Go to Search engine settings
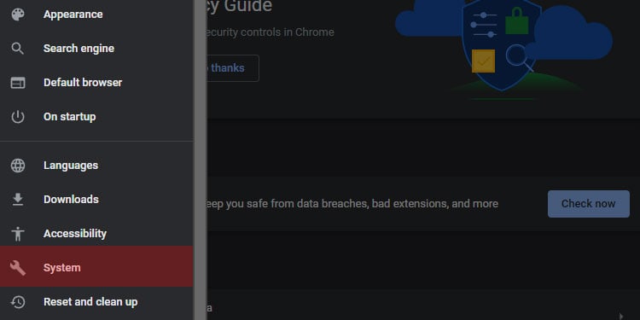Screen dimensions: 640x320 tap(96, 49)
